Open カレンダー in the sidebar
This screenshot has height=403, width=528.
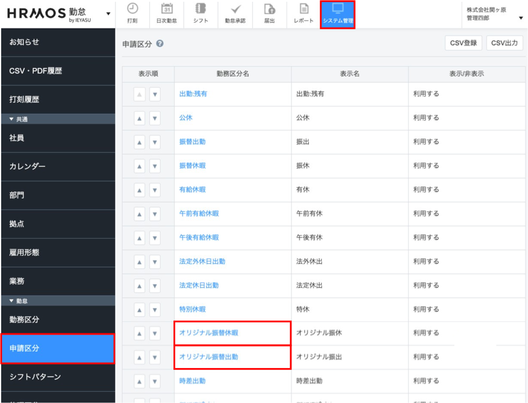[x=58, y=166]
